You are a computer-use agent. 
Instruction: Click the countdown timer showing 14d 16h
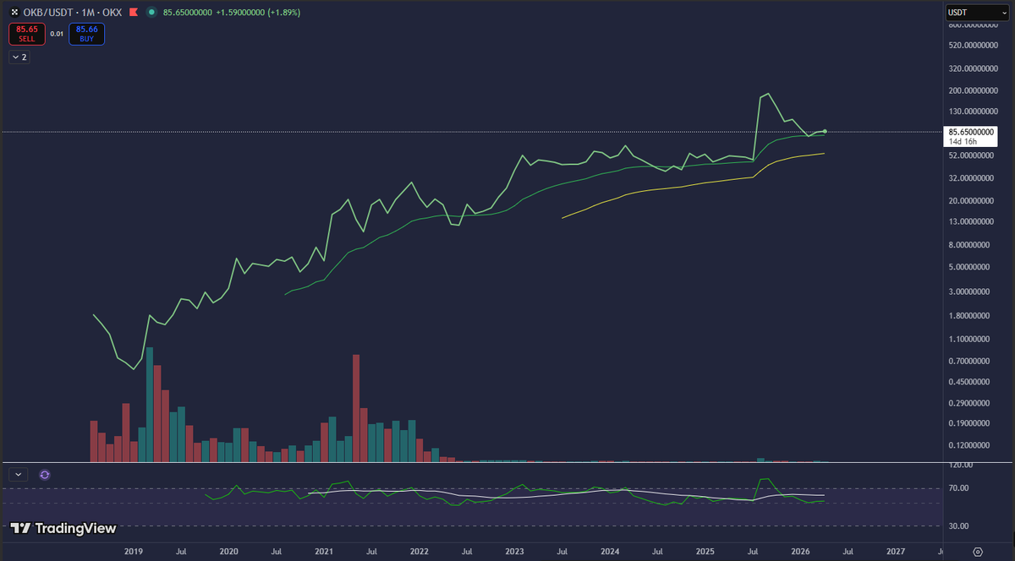coord(968,141)
